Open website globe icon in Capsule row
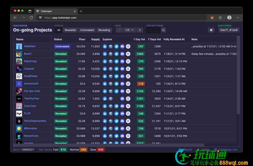The image size is (253, 166). 128,69
